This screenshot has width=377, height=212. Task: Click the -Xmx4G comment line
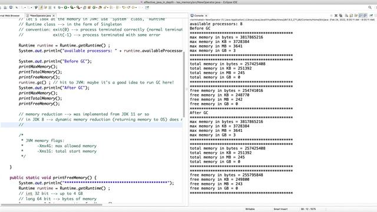tap(59, 146)
